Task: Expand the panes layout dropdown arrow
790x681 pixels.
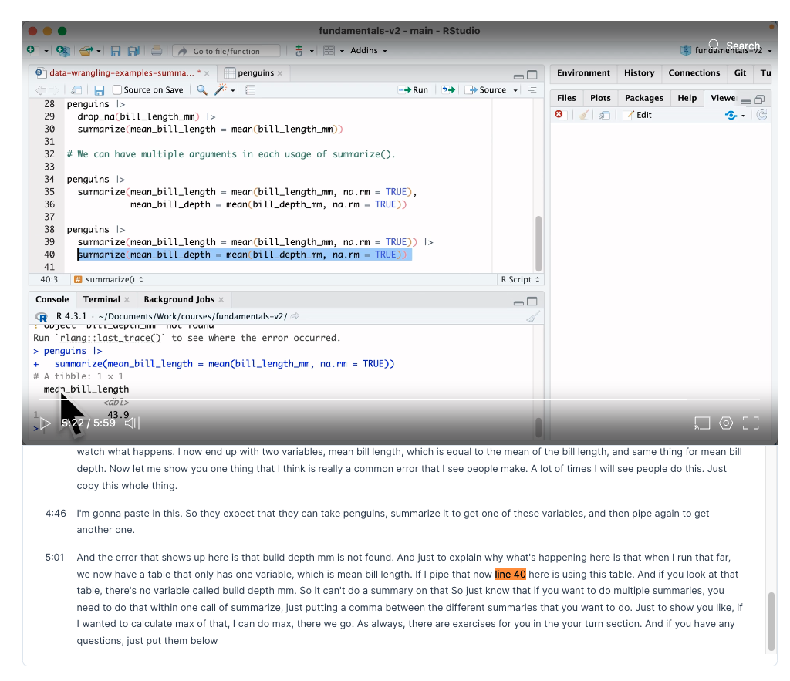Action: point(342,51)
